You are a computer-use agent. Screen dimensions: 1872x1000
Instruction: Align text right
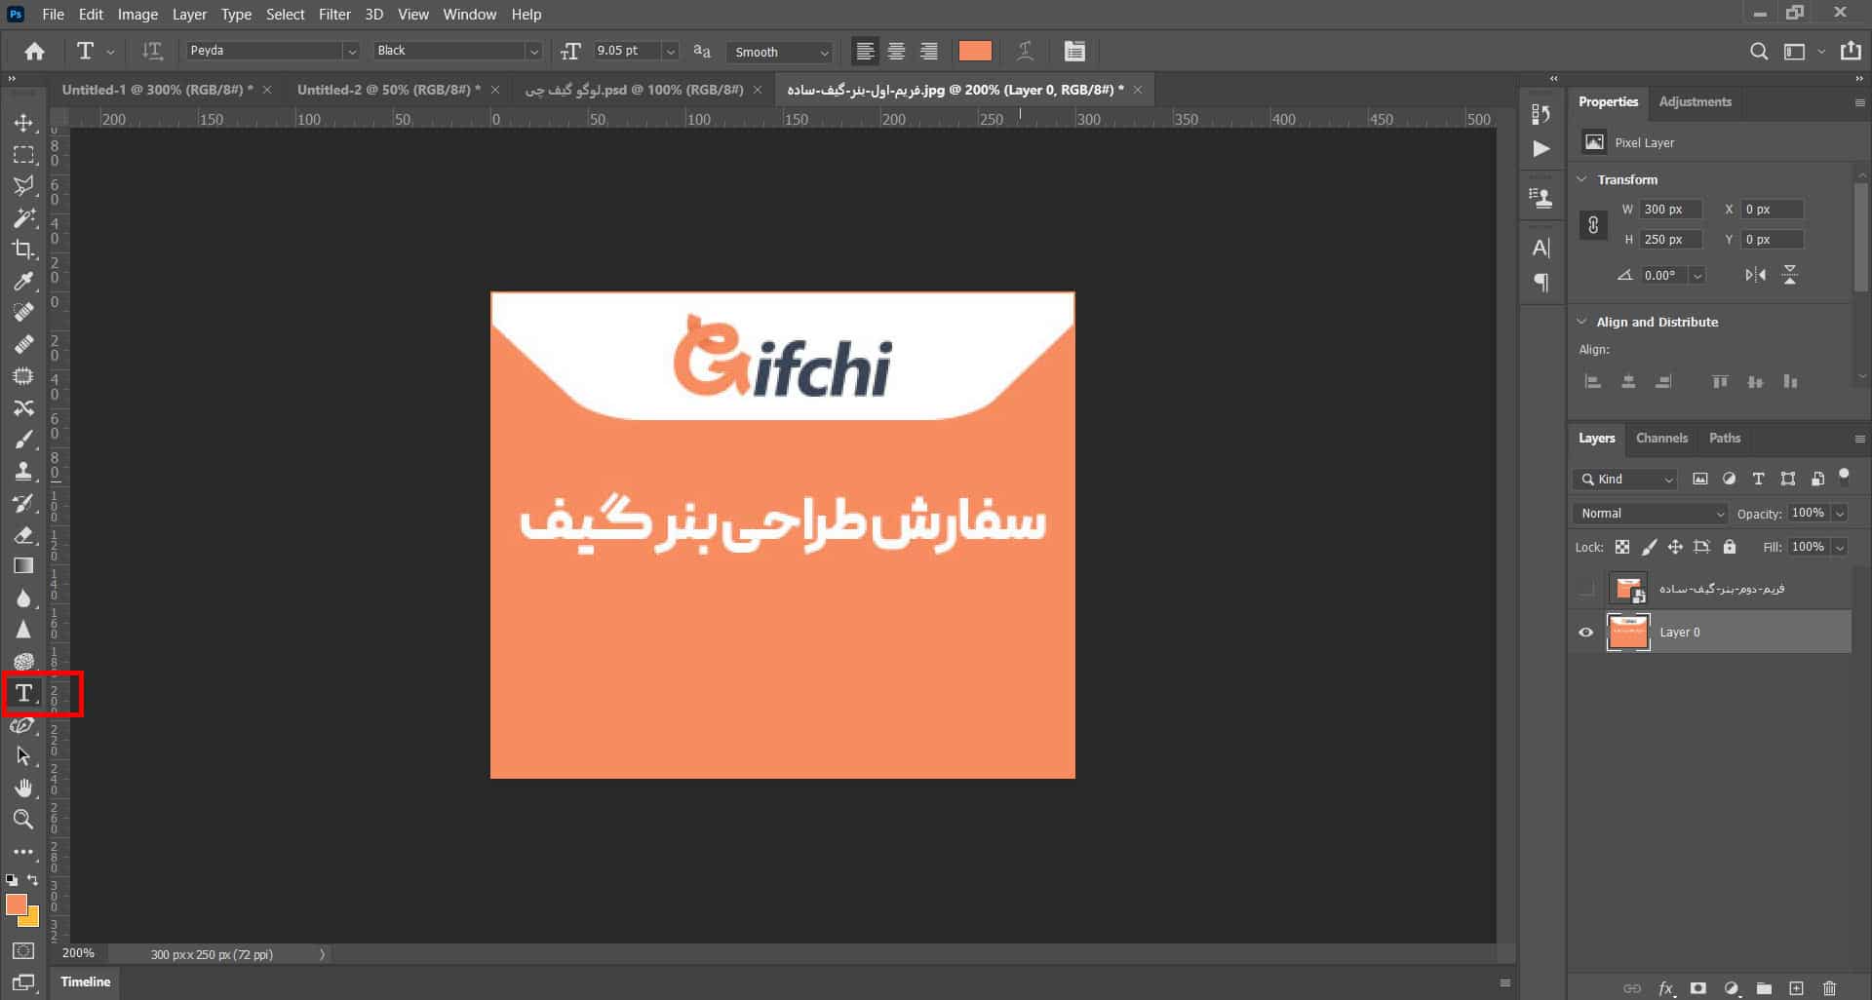[x=929, y=52]
